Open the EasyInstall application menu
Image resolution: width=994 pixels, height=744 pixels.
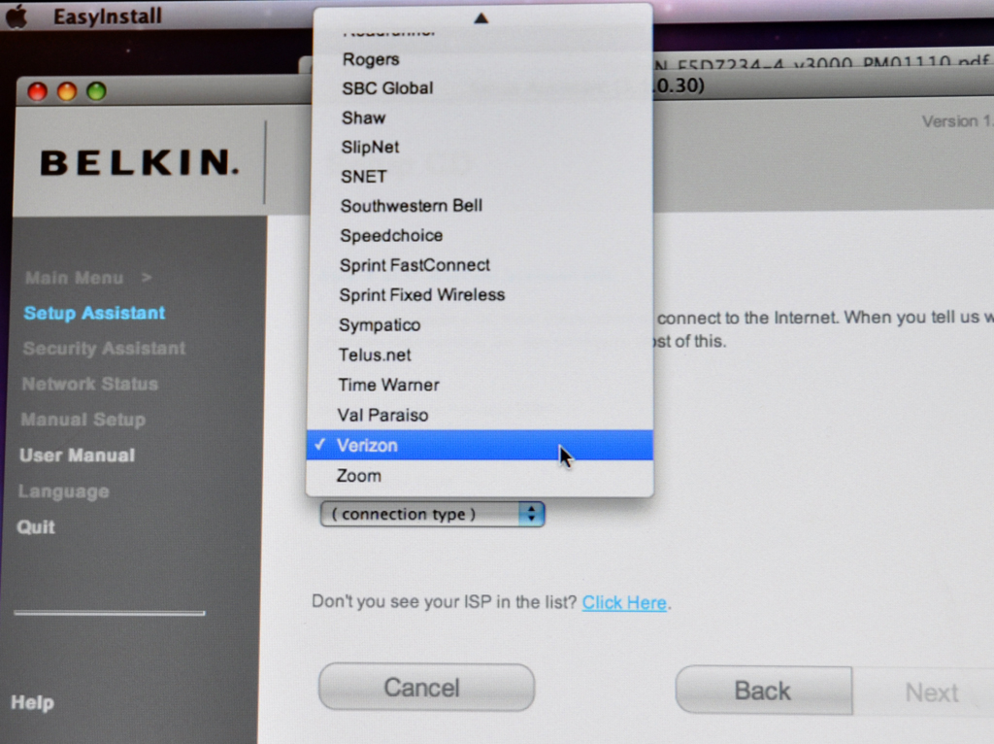(x=107, y=17)
